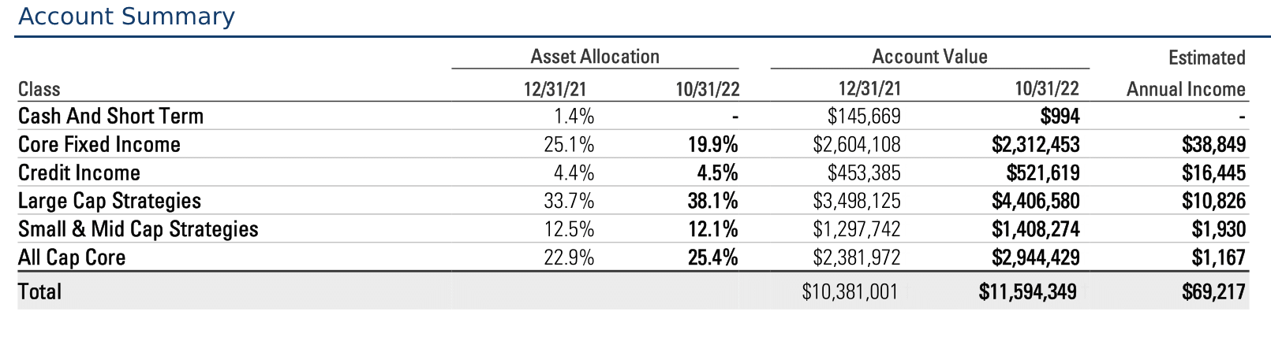Select the Total row label
The height and width of the screenshot is (341, 1271).
(39, 291)
